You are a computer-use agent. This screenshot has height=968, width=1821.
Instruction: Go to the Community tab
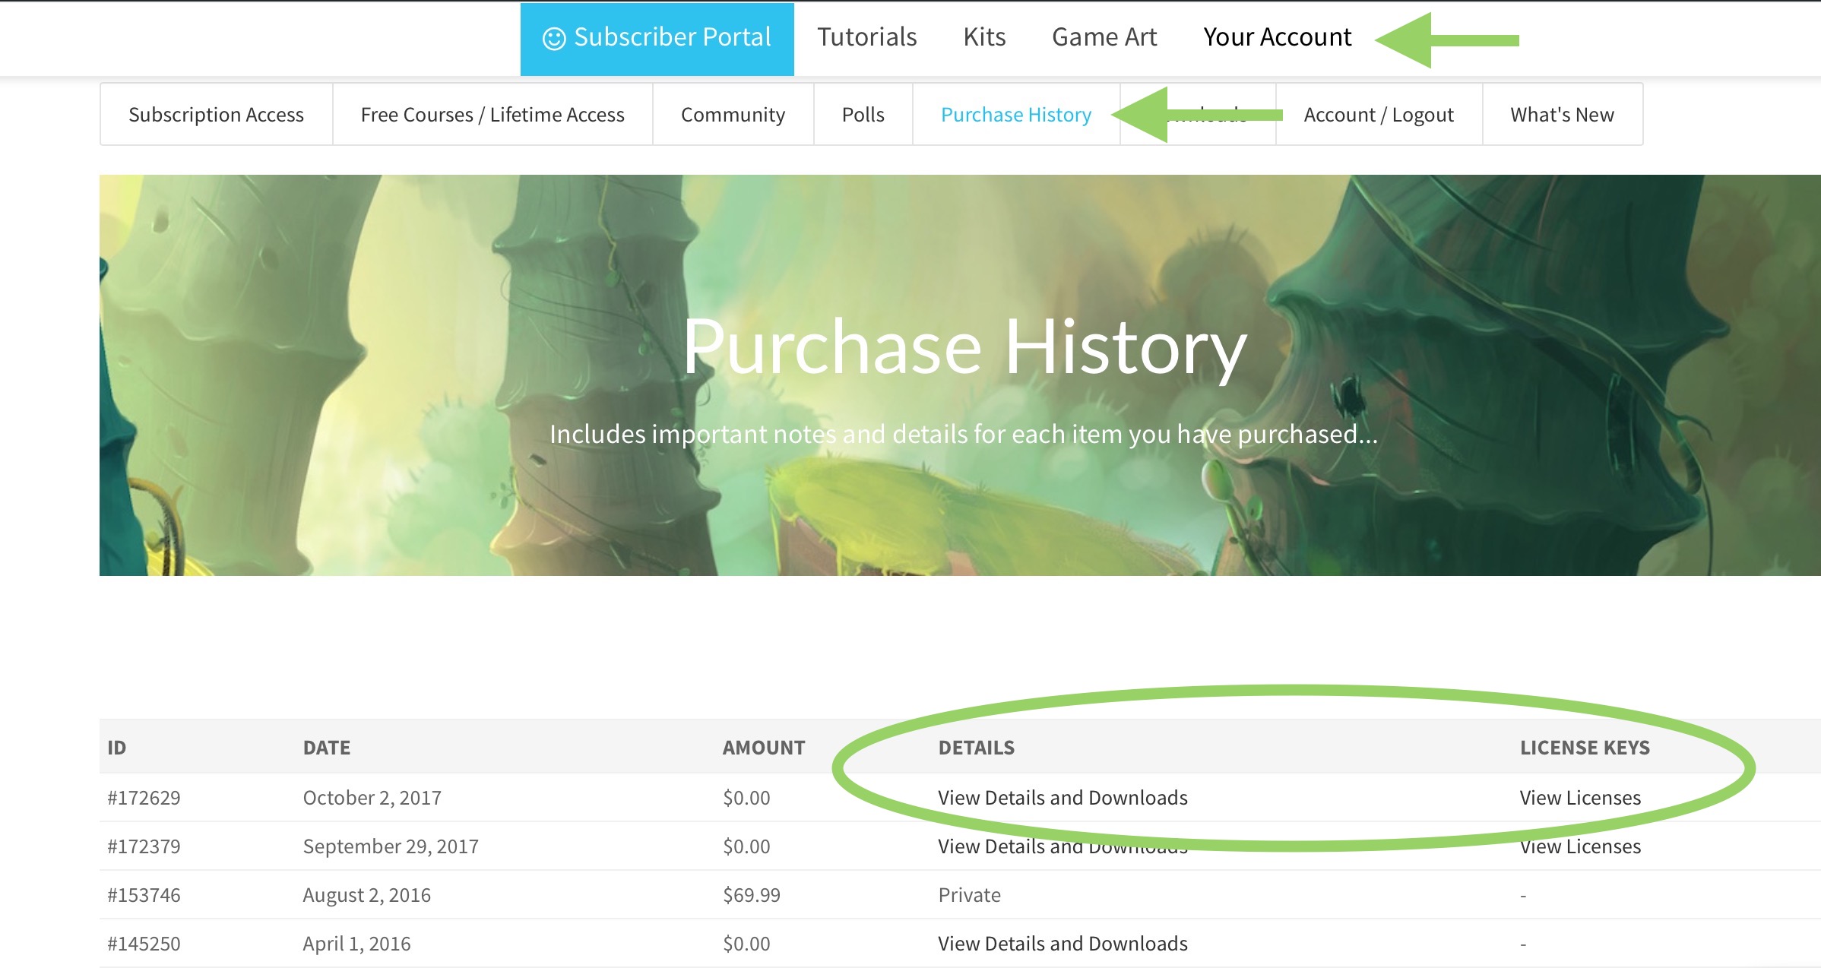click(733, 115)
